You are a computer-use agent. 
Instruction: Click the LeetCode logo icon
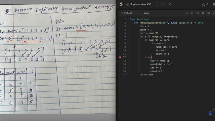pyautogui.click(x=121, y=4)
